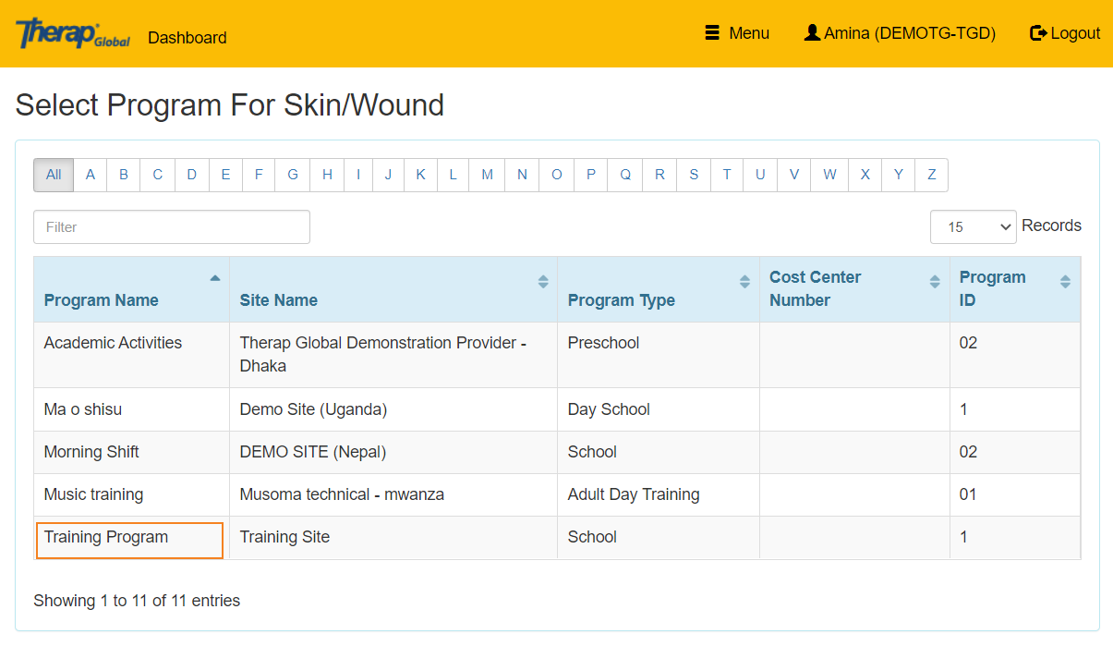The image size is (1113, 646).
Task: Filter programs by letter A
Action: tap(91, 175)
